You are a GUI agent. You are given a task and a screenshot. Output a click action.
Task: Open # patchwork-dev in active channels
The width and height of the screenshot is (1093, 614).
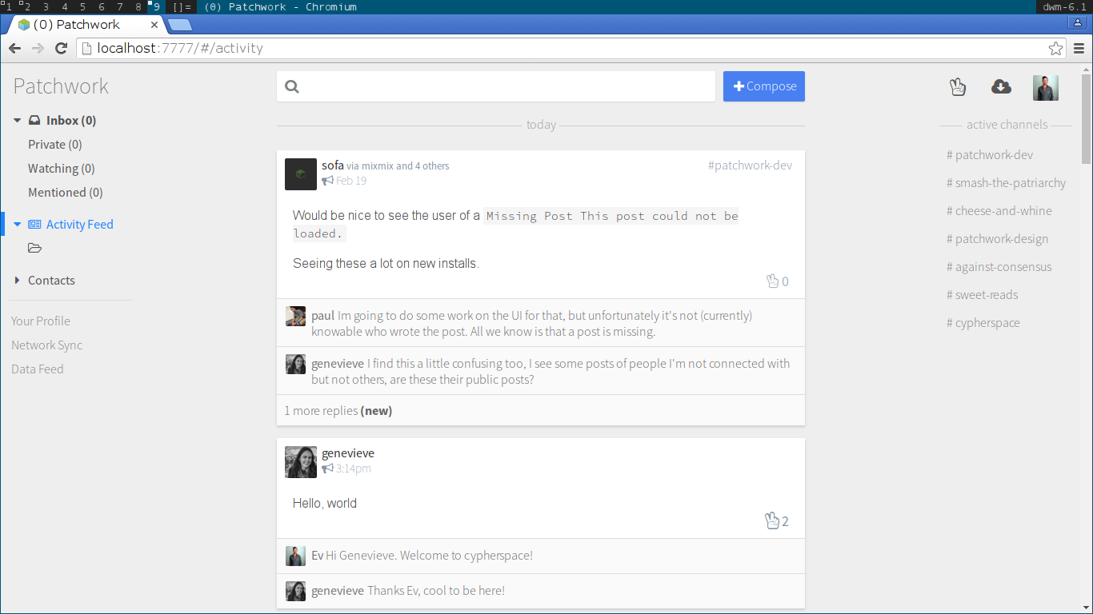(990, 155)
